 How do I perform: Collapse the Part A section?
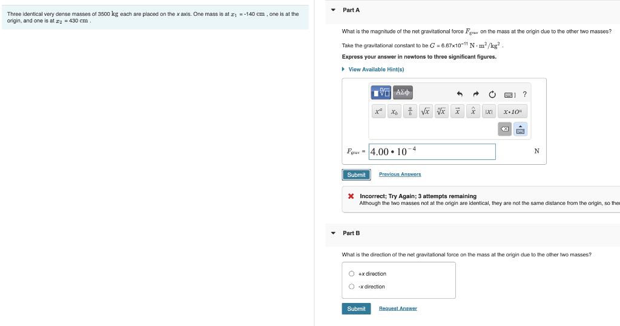[x=333, y=10]
